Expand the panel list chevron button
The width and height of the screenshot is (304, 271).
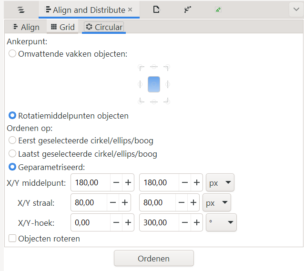296,10
